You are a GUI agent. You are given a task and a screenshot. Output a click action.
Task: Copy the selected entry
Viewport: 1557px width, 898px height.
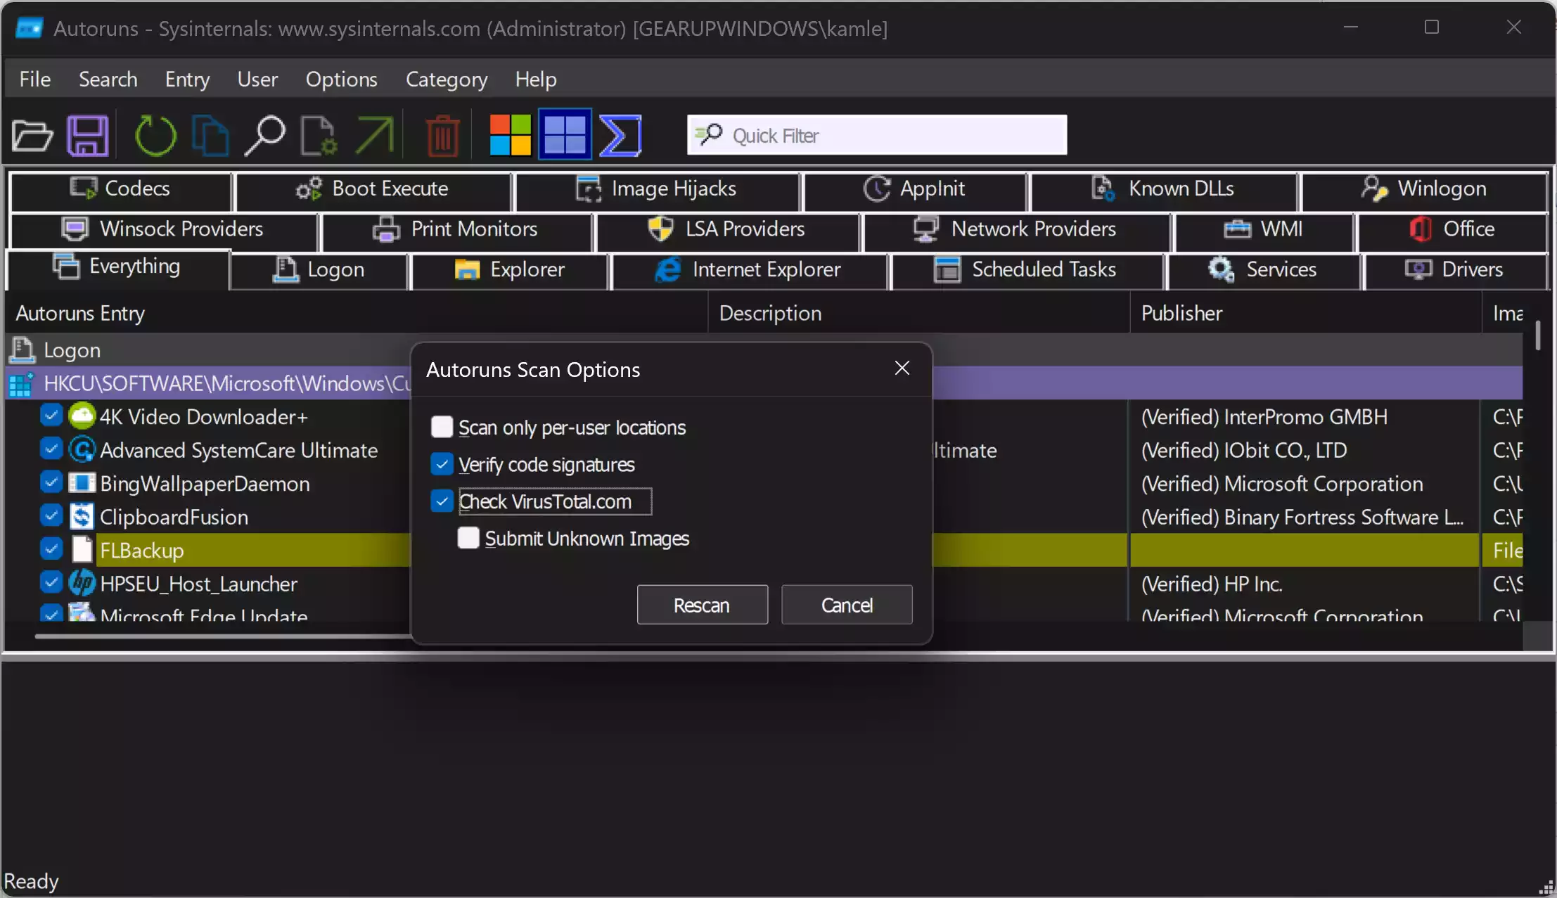click(210, 134)
